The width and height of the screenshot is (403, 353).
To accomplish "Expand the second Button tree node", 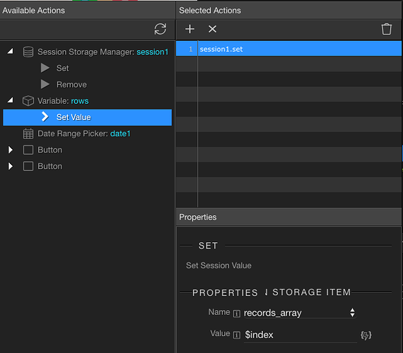I will 11,167.
